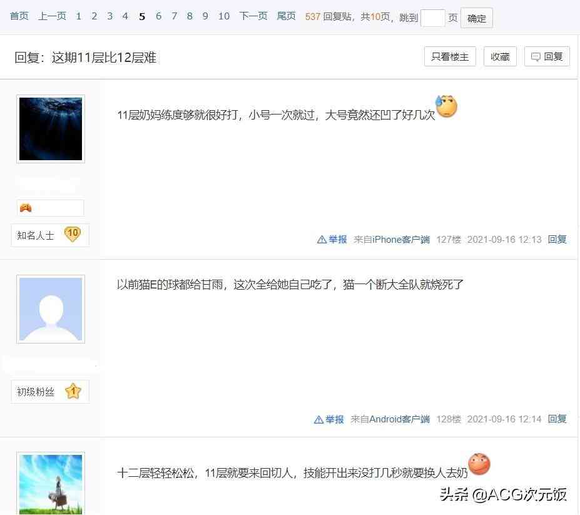Viewport: 580px width, 515px height.
Task: Click post text starting 以前猫E的球
Action: tap(290, 285)
